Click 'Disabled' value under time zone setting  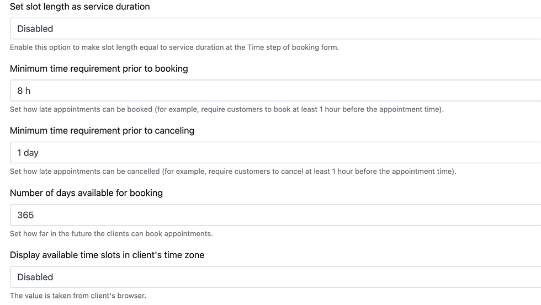(35, 277)
